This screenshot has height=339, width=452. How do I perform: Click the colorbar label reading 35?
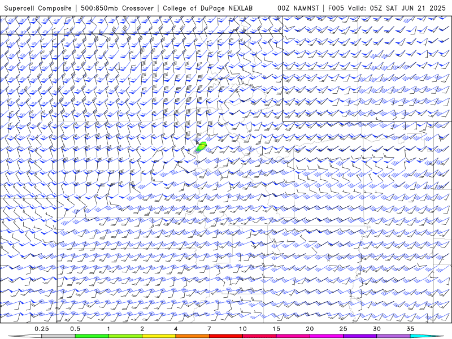410,329
